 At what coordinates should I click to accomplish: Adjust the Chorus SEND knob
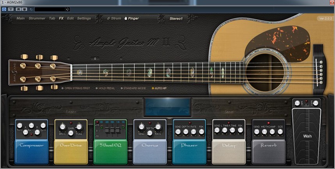click(142, 127)
